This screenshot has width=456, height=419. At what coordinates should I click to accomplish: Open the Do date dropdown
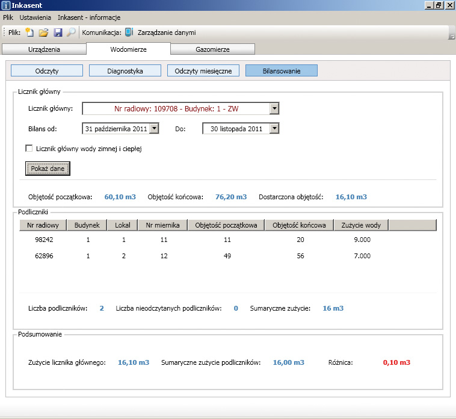(x=274, y=128)
